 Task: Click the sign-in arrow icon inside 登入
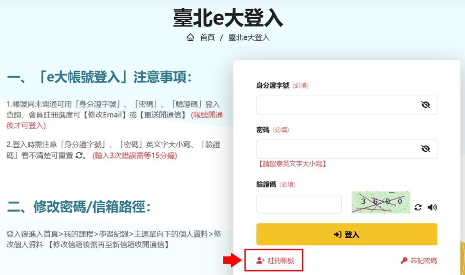coord(337,234)
